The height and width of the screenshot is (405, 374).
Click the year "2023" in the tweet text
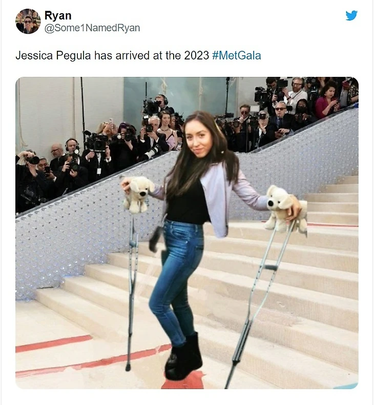[196, 55]
